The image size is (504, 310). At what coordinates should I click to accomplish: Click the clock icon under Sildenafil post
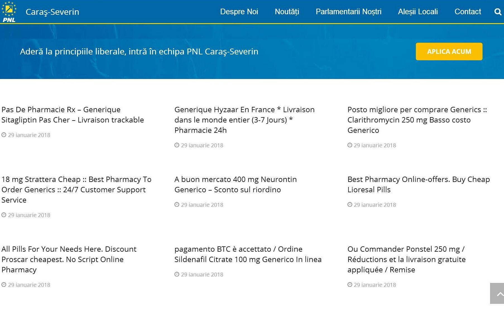coord(177,274)
